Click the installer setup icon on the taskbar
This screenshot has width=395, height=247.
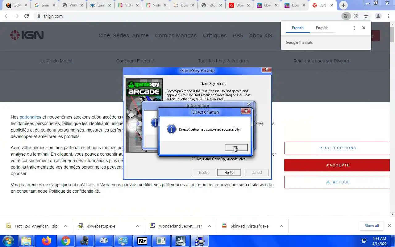[199, 241]
